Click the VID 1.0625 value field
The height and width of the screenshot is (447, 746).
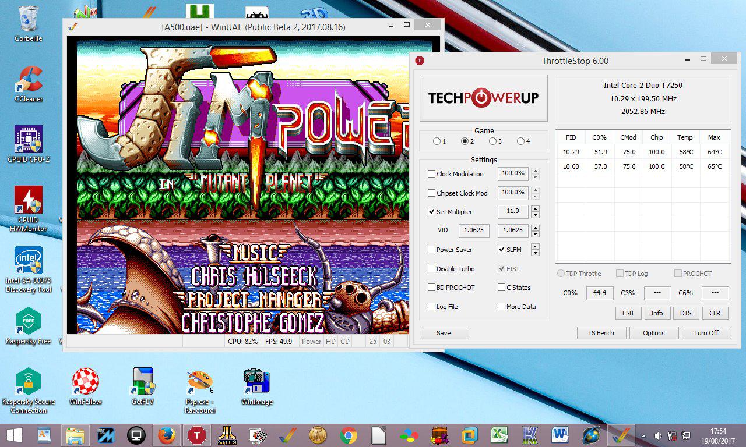pos(473,230)
